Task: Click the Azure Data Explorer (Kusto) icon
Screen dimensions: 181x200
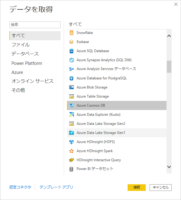Action: [71, 115]
